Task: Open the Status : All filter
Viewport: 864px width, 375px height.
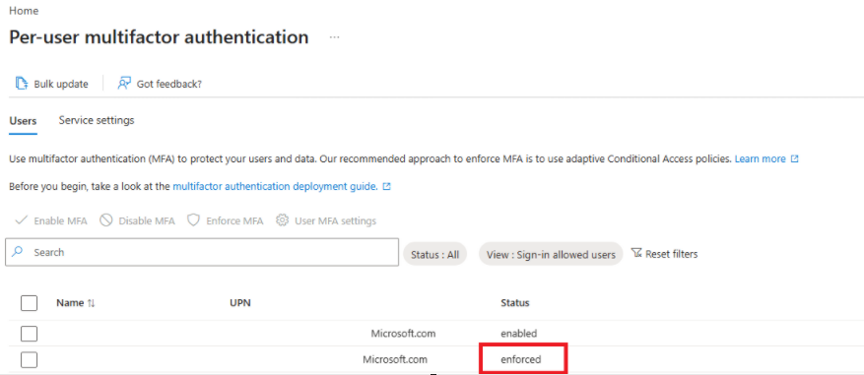Action: [435, 254]
